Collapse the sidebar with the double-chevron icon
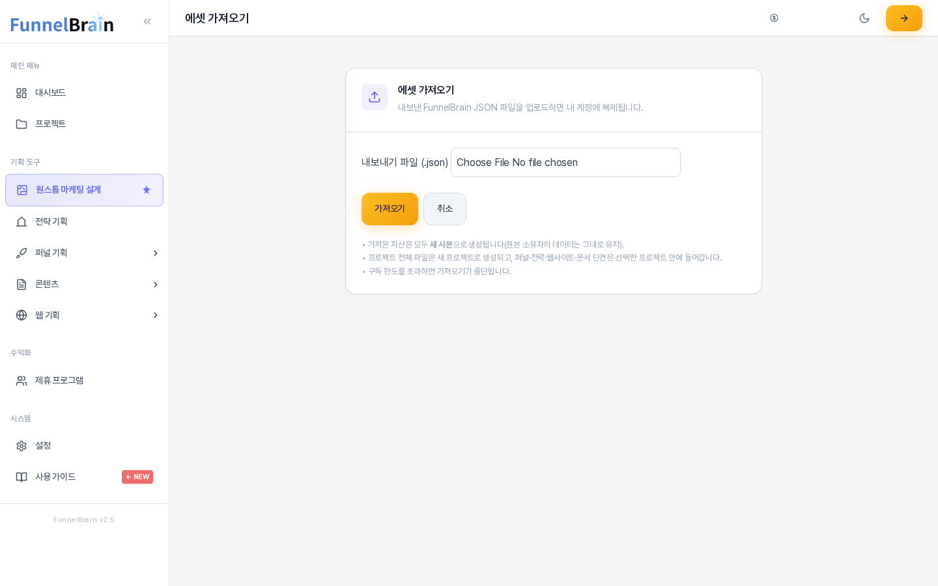The width and height of the screenshot is (938, 586). tap(147, 21)
